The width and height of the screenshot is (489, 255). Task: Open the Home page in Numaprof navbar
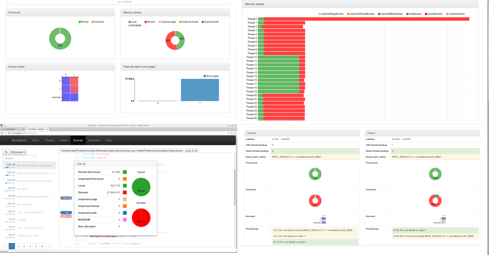35,140
